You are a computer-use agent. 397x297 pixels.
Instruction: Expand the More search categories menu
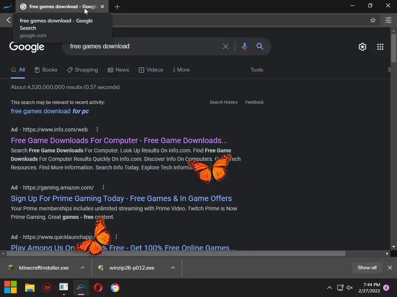click(x=181, y=70)
